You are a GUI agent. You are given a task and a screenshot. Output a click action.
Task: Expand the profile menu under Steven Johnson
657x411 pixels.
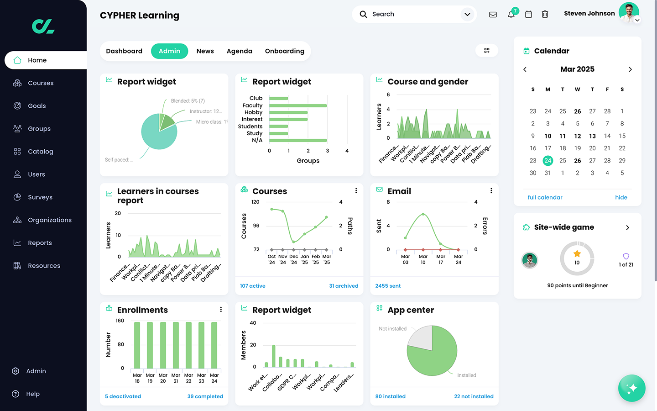(637, 20)
